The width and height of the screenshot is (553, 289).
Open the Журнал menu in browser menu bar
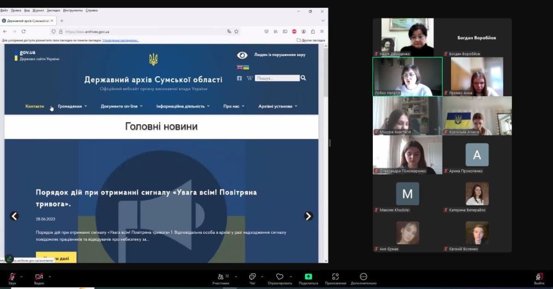pos(37,10)
